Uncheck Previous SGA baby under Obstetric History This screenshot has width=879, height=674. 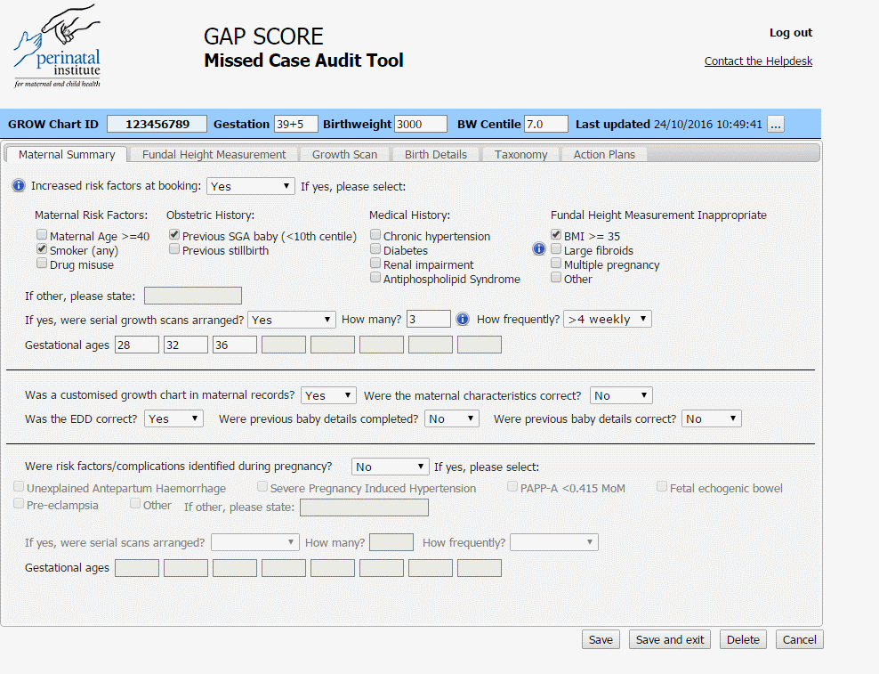coord(174,234)
